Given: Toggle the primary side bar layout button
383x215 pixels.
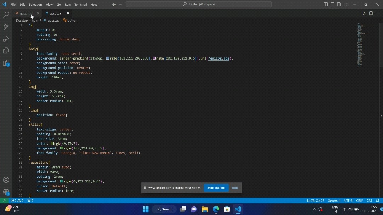Looking at the screenshot, I should pos(326,4).
